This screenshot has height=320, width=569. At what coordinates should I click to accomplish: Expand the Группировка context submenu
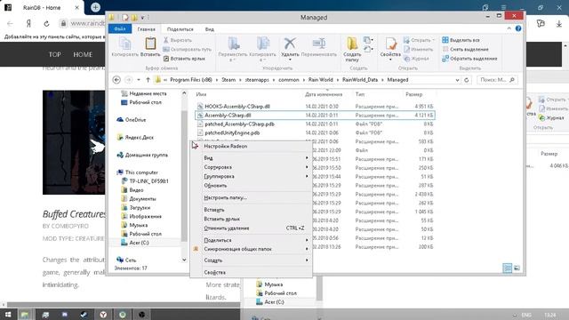251,176
